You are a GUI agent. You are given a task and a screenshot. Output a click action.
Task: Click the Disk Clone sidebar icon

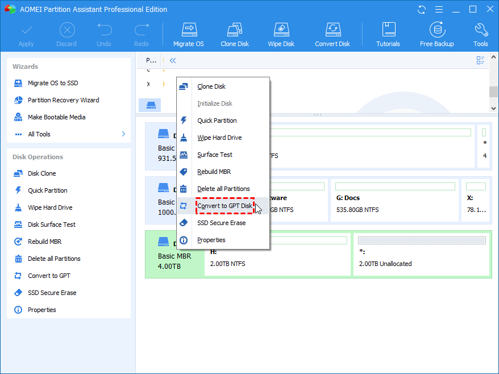[x=18, y=173]
